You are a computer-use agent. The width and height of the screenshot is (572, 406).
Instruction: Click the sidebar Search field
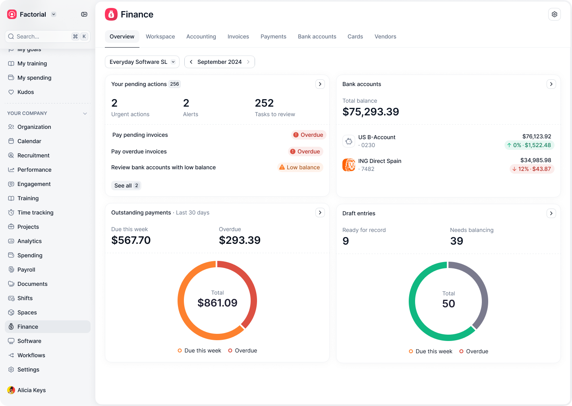click(x=42, y=36)
